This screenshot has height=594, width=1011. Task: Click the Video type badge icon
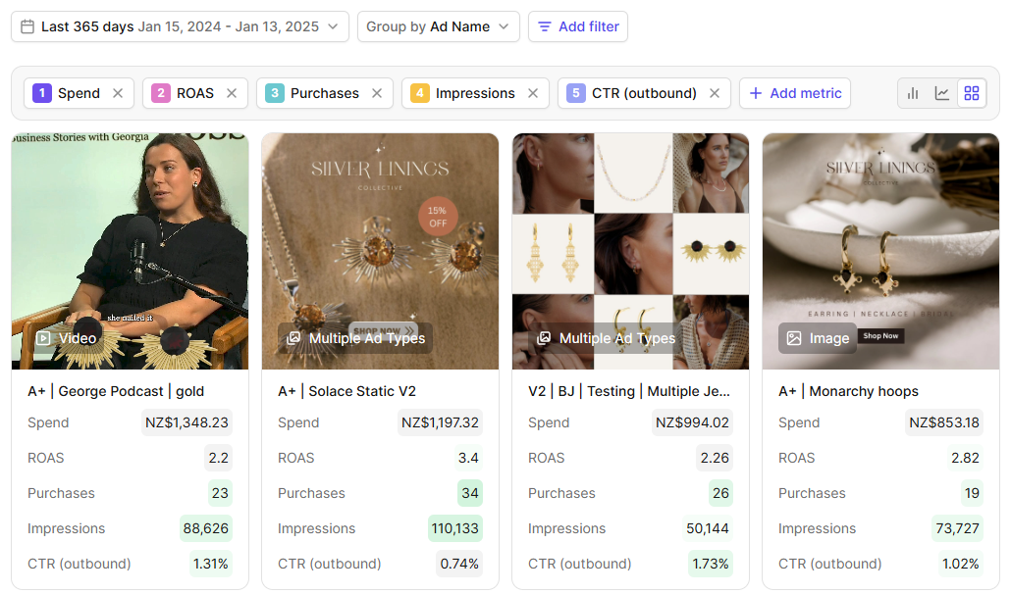tap(43, 338)
